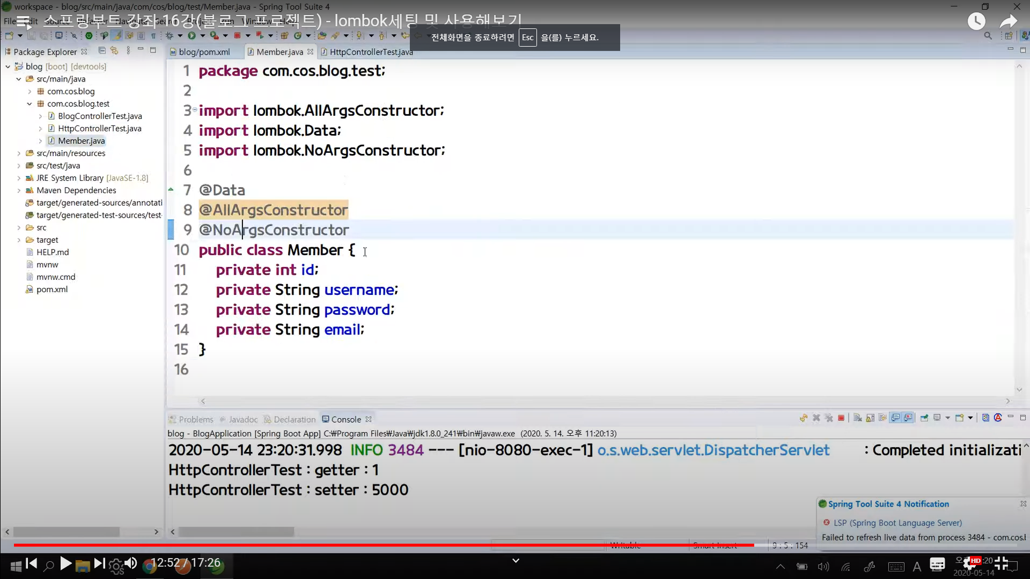Click the Terminate red square in Console toolbar

click(841, 418)
